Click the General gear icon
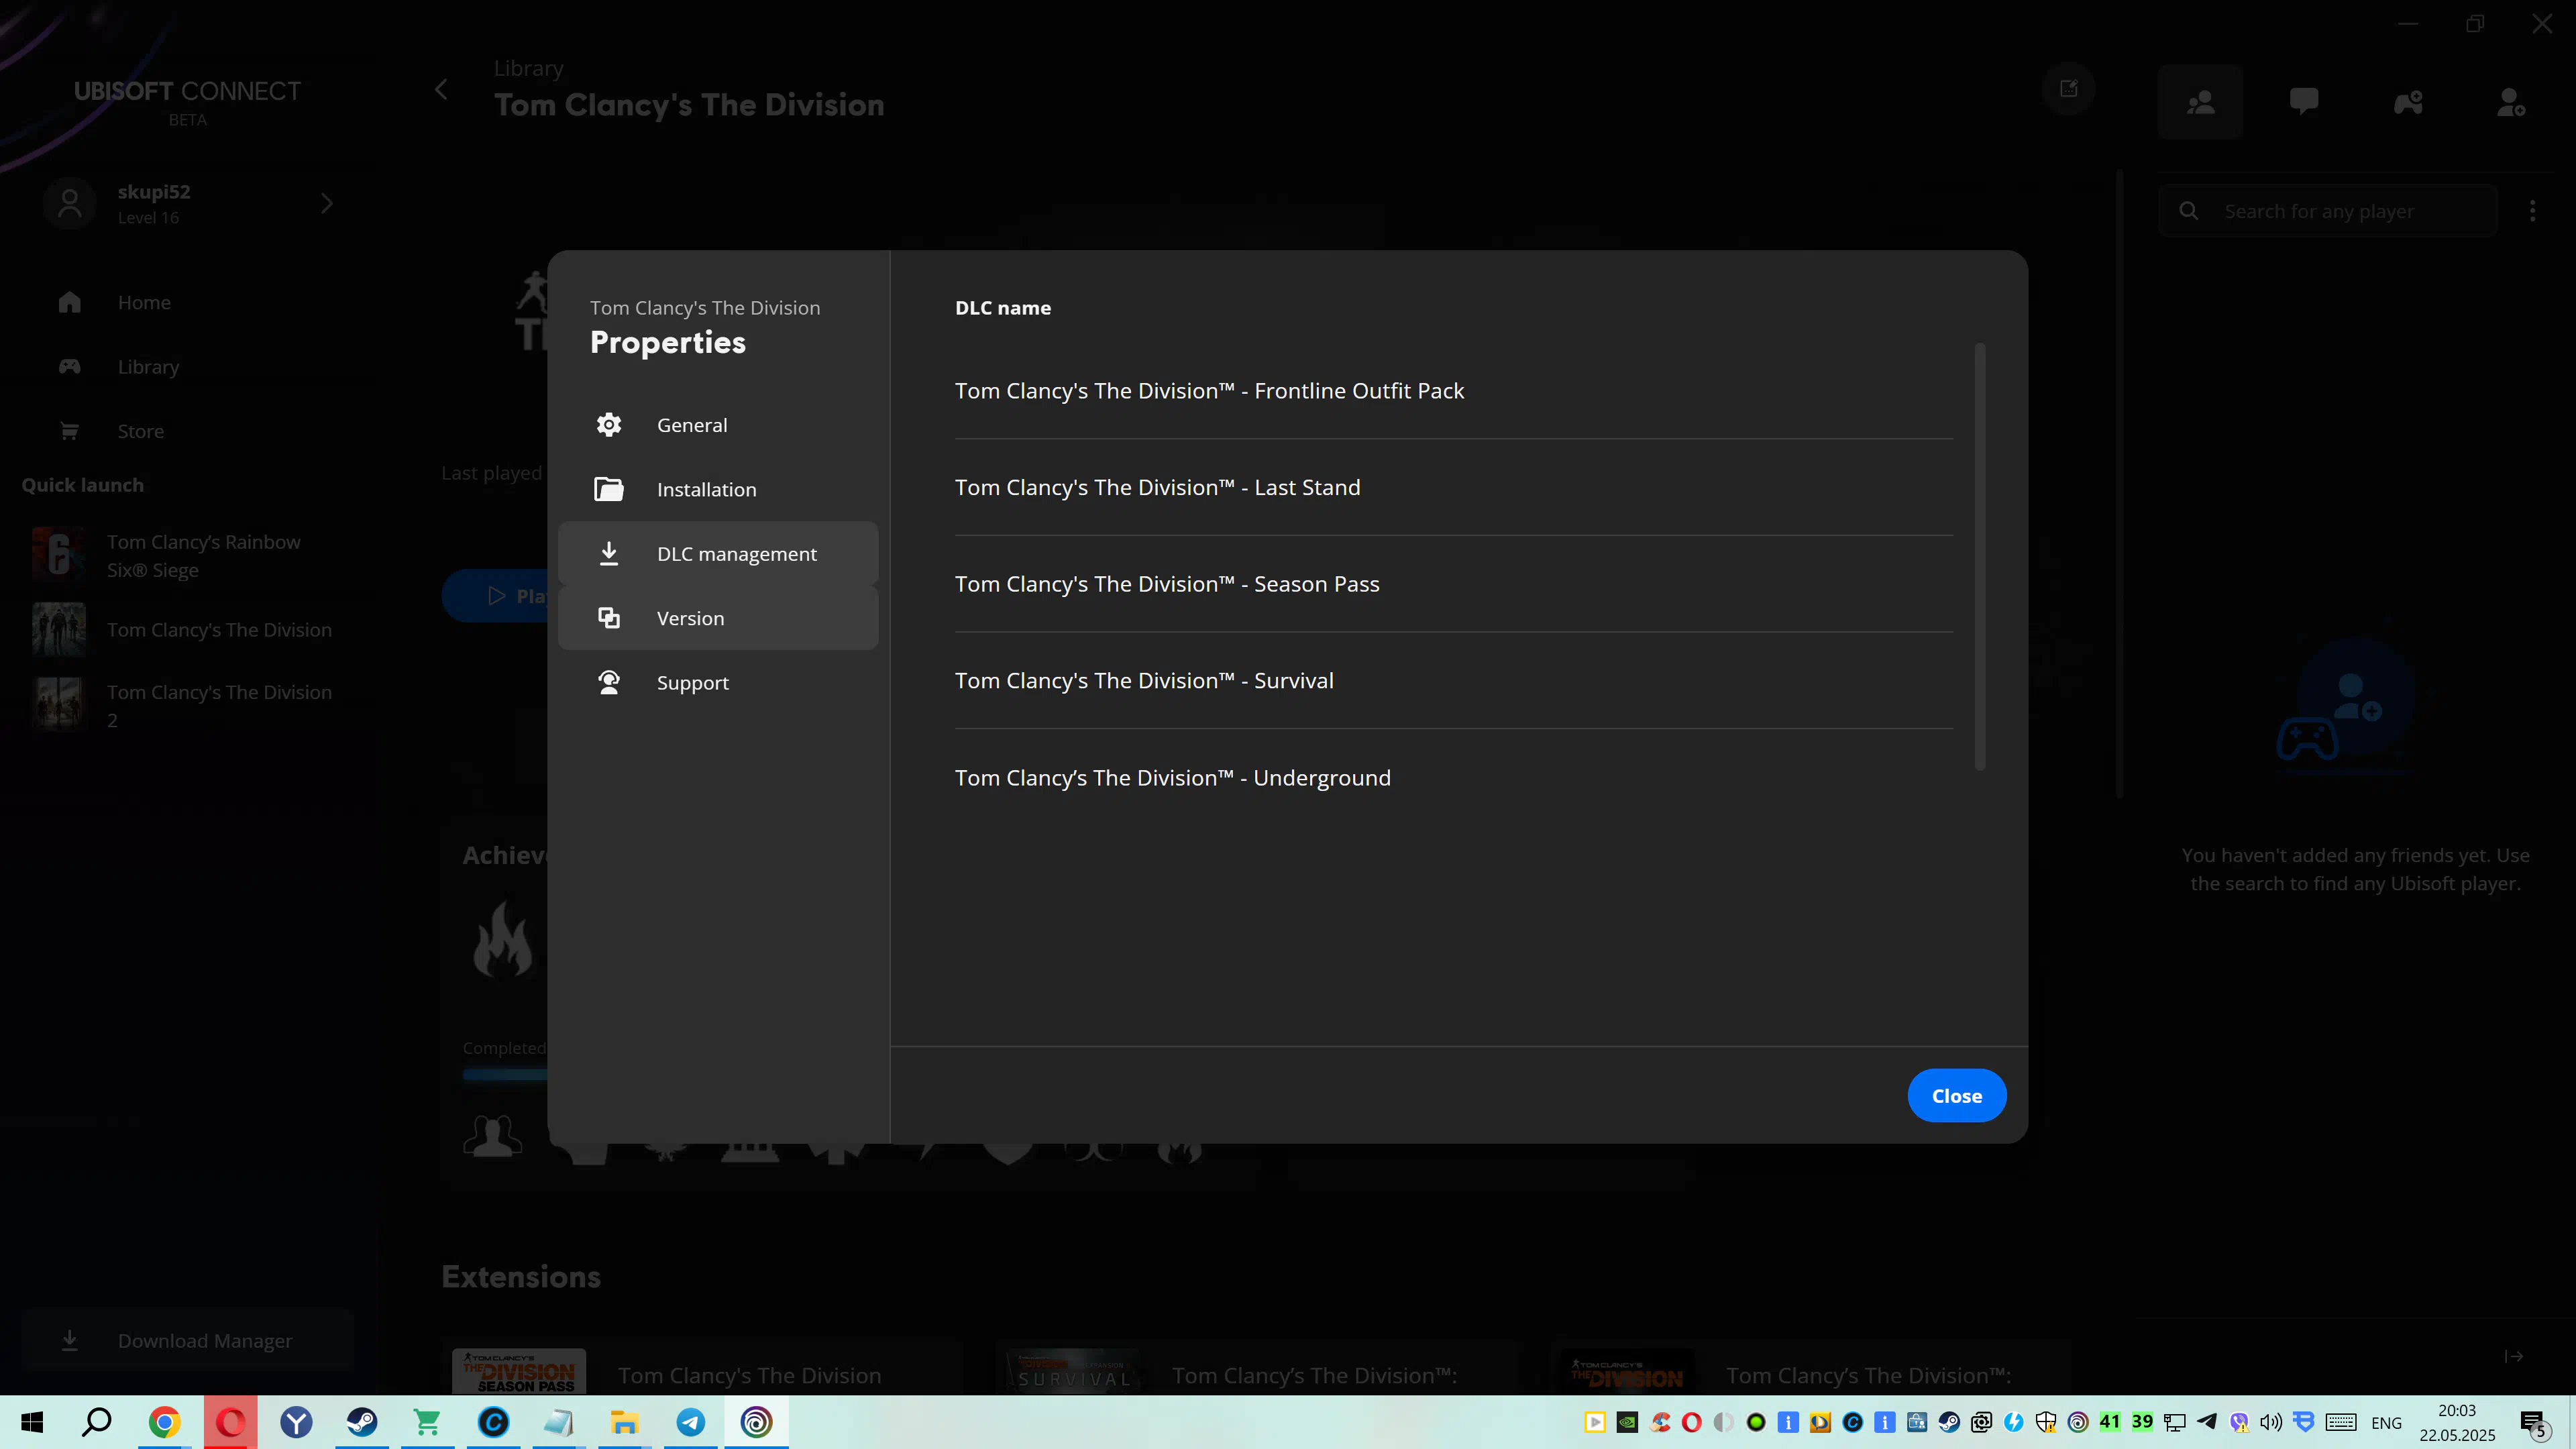This screenshot has height=1449, width=2576. [609, 425]
